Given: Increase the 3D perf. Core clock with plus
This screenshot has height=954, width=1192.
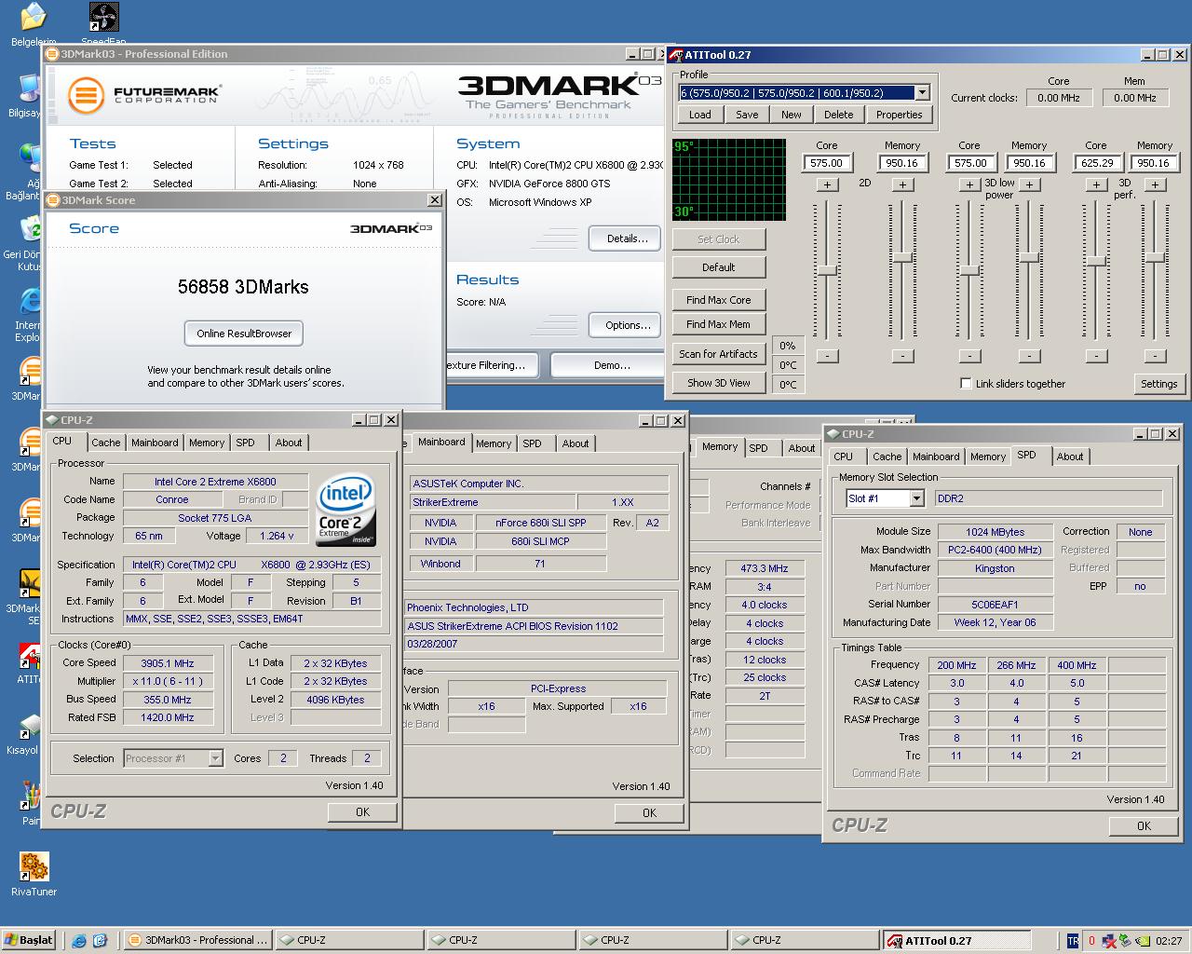Looking at the screenshot, I should (1096, 184).
